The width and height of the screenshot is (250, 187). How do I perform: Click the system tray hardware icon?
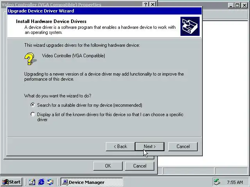click(217, 182)
